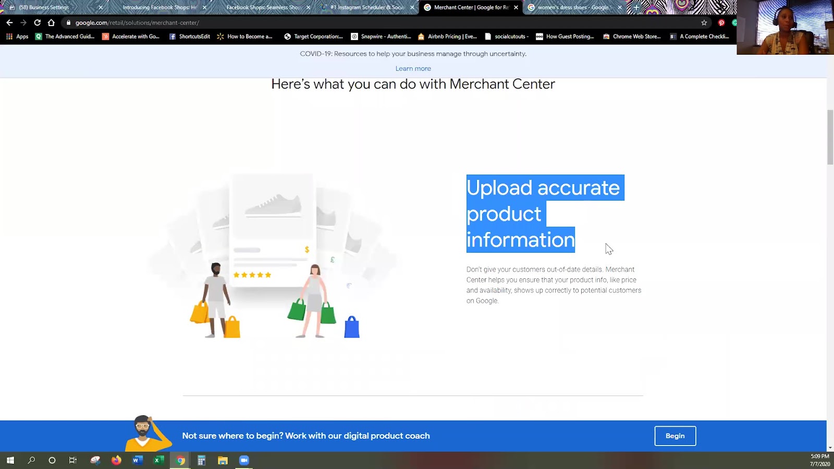The width and height of the screenshot is (834, 469).
Task: Open Task View on the taskbar
Action: (73, 460)
